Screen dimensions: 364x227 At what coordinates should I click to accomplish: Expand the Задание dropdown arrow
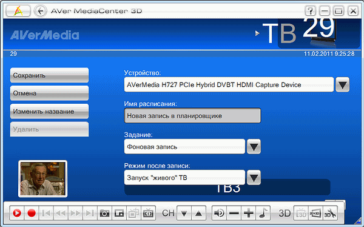pyautogui.click(x=254, y=146)
